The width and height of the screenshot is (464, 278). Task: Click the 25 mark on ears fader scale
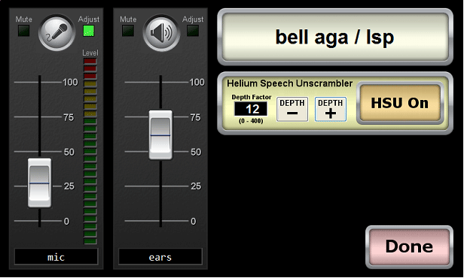pyautogui.click(x=196, y=186)
